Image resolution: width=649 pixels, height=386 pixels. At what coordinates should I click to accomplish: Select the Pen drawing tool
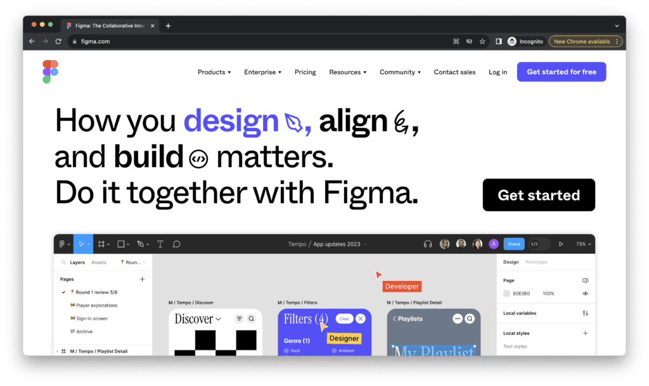point(139,244)
